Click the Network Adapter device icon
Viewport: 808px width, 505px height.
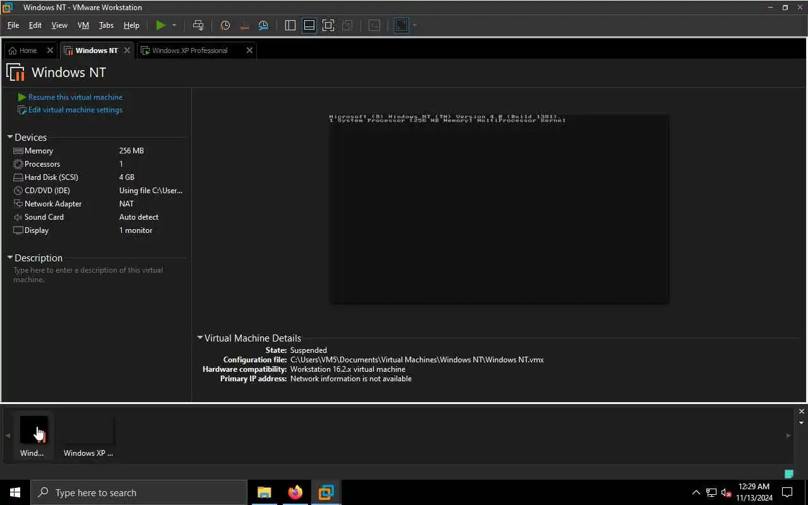click(x=18, y=204)
